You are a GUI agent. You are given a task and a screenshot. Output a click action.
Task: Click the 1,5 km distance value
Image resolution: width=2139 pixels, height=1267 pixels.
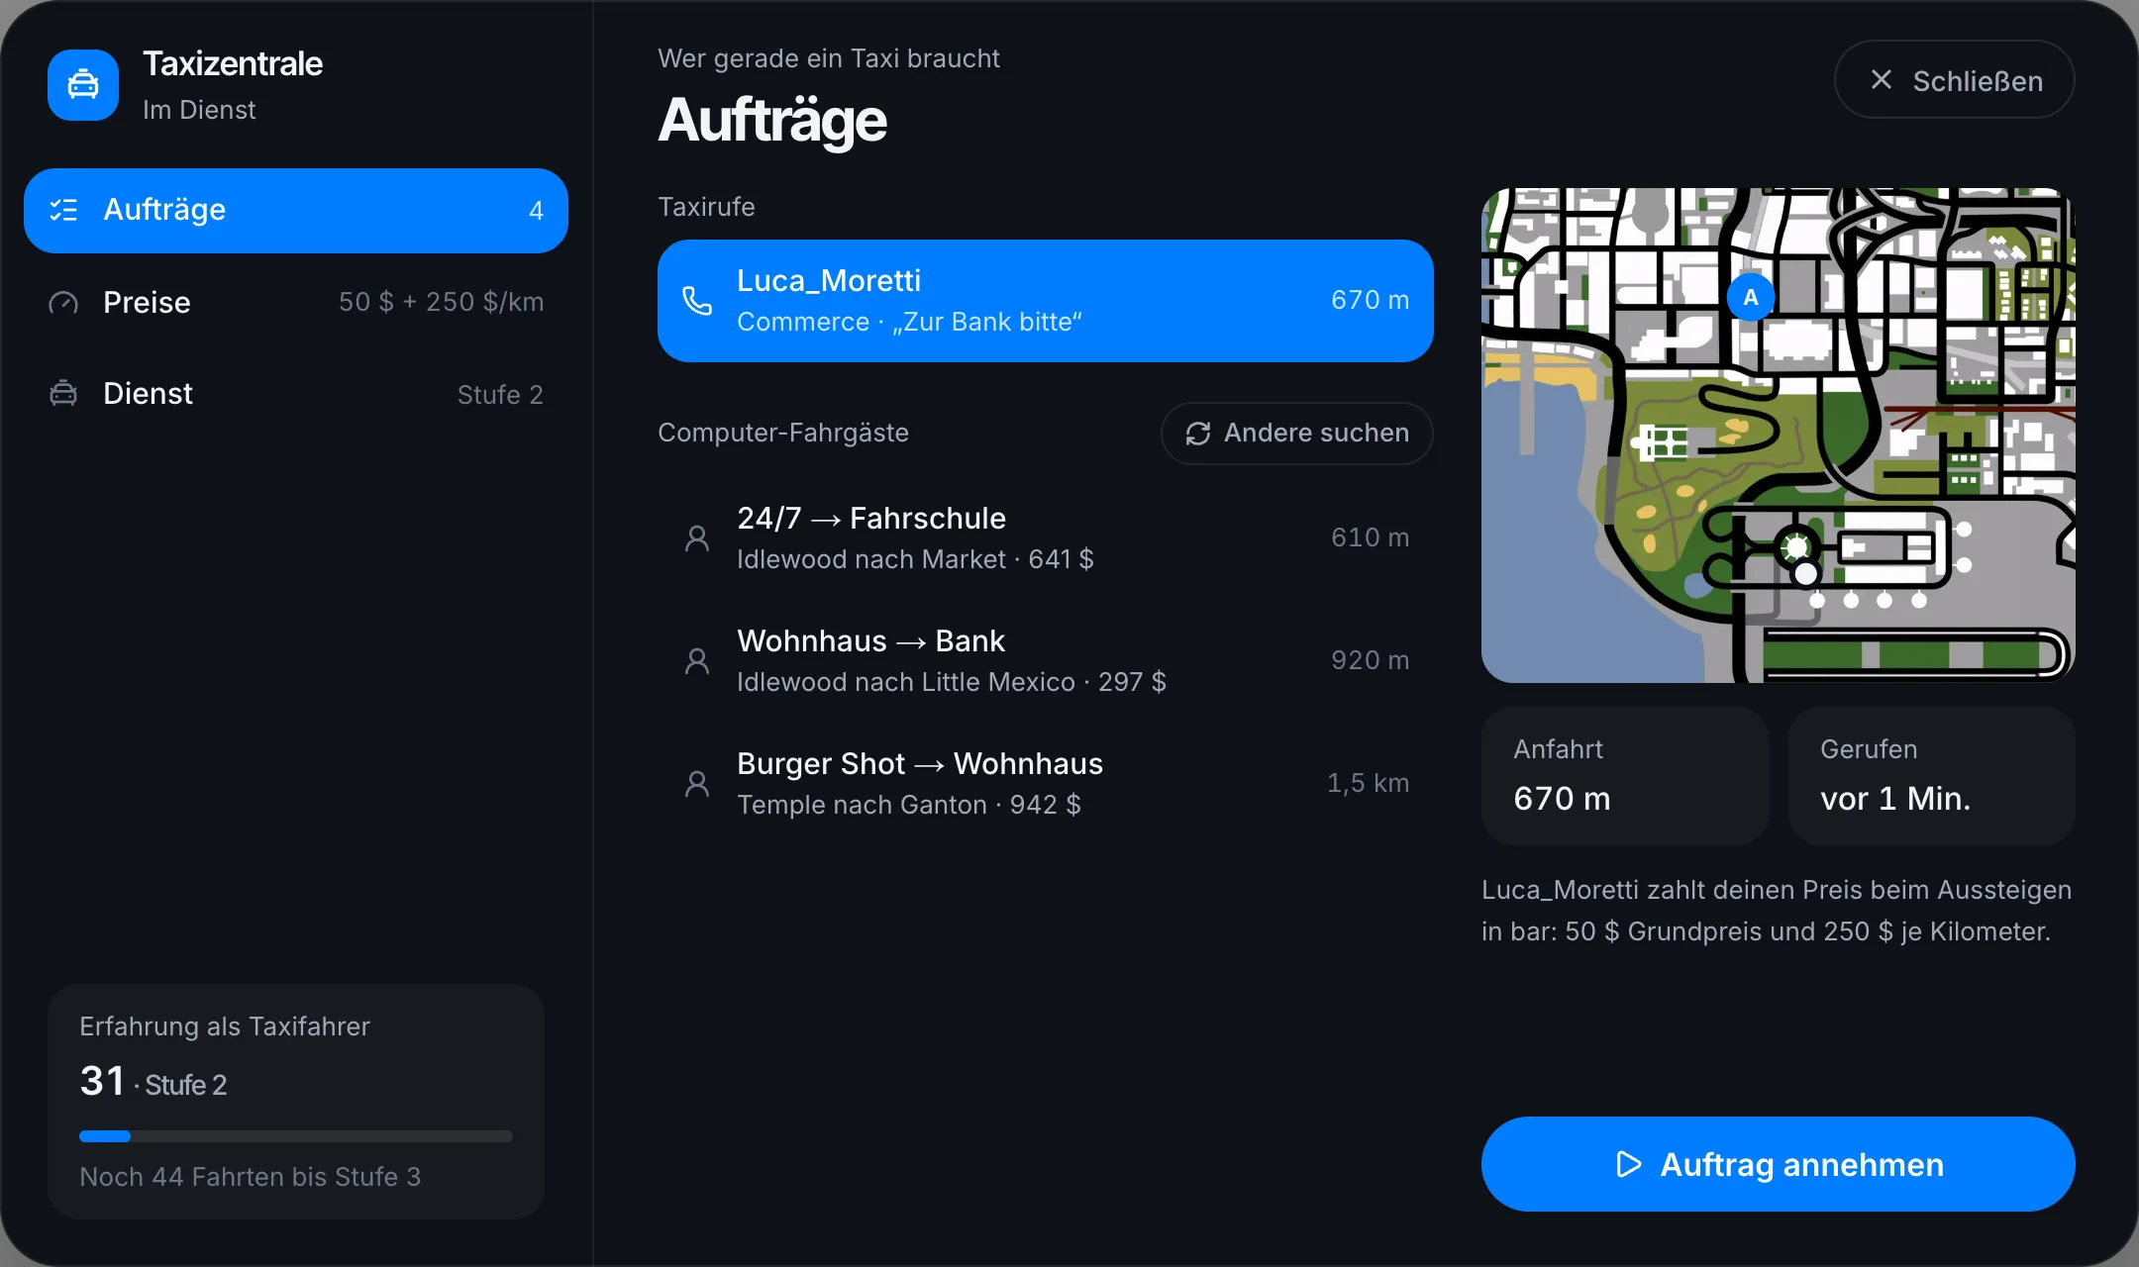1369,783
